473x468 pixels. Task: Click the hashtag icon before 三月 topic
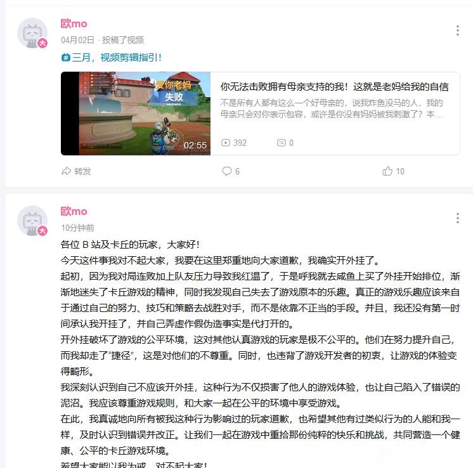66,57
